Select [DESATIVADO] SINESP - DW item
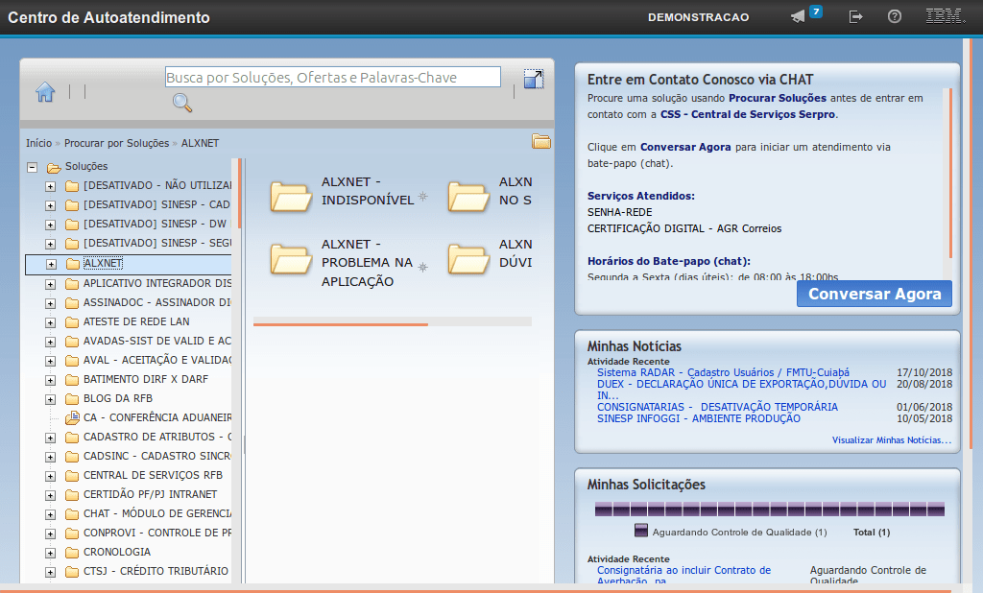This screenshot has width=983, height=593. click(155, 224)
